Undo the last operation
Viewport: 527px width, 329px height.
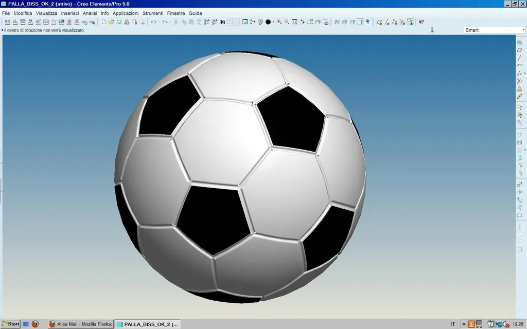pyautogui.click(x=153, y=22)
